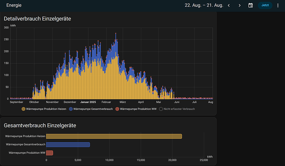285x166 pixels.
Task: Click the blue Gesamtverbrauch horizontal bar
Action: 68,145
